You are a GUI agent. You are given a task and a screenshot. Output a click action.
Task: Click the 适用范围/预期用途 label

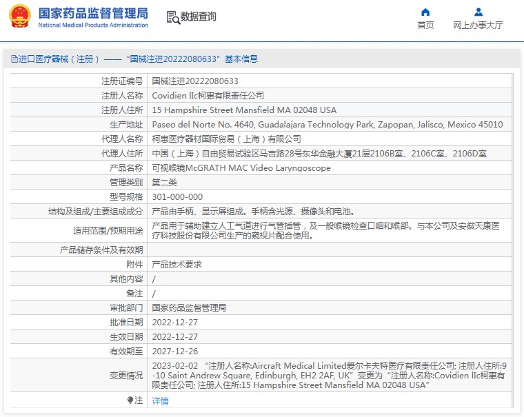pos(108,230)
